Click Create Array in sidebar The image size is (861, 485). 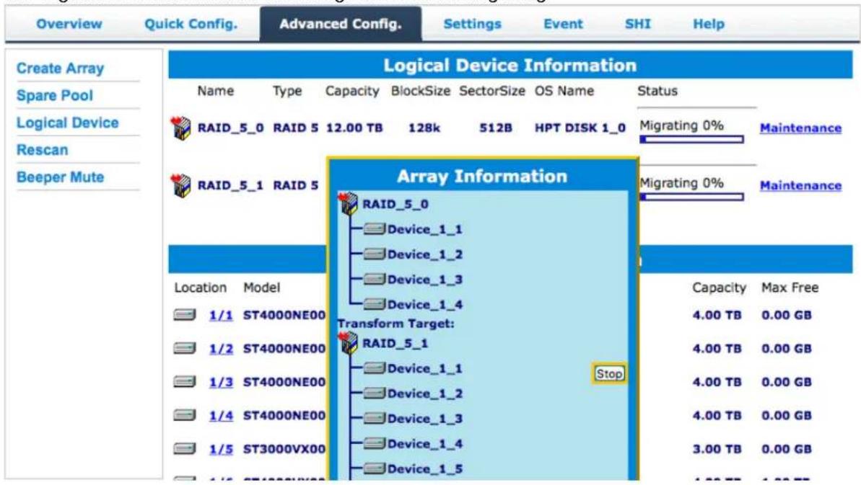[60, 68]
